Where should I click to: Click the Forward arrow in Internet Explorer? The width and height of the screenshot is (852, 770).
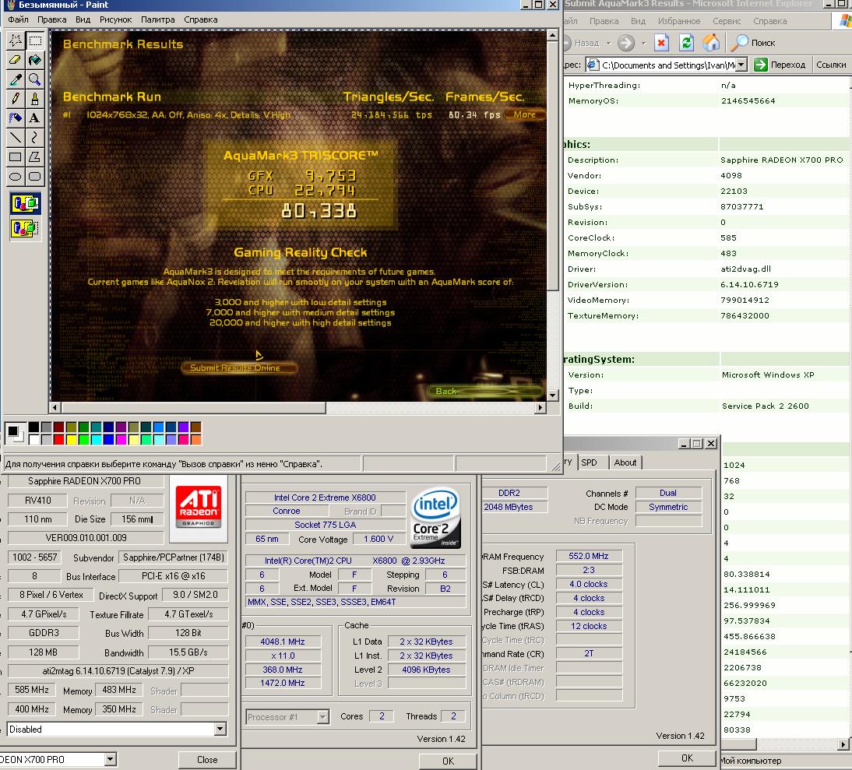626,43
